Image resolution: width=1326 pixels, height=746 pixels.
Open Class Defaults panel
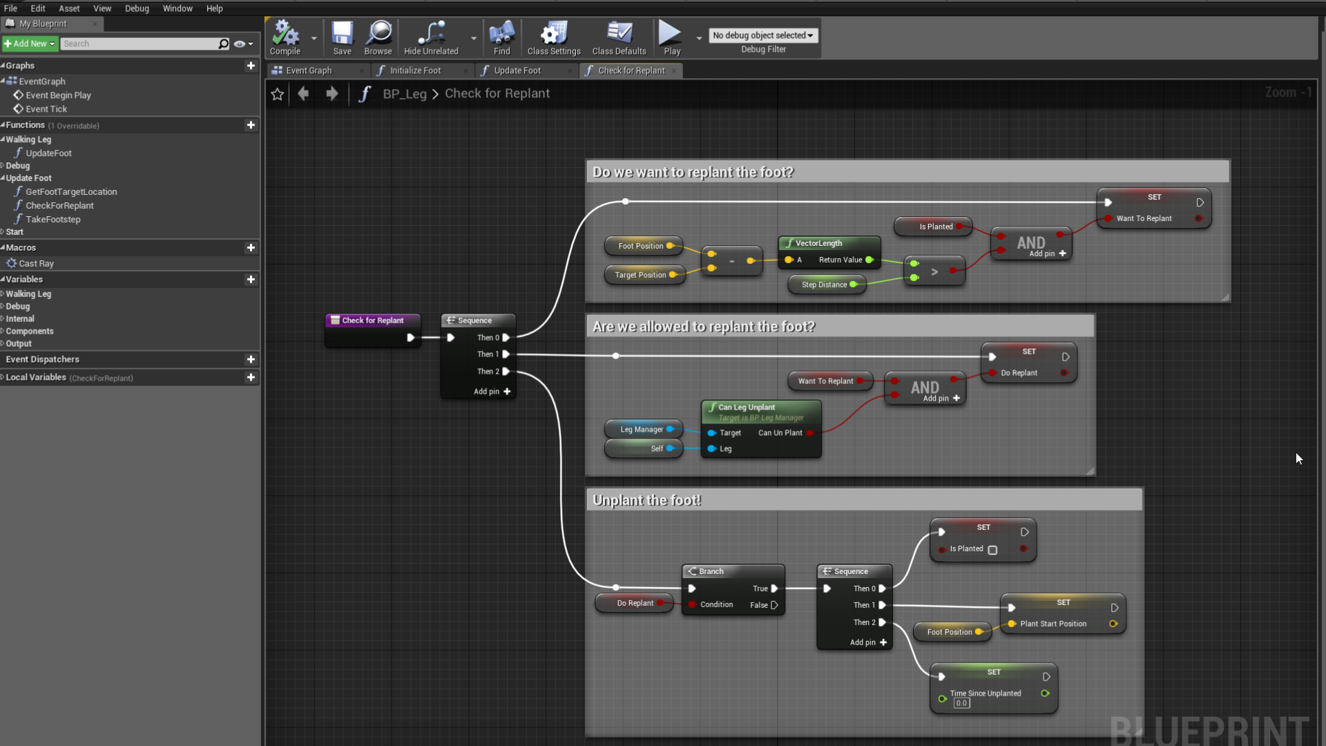click(x=619, y=33)
